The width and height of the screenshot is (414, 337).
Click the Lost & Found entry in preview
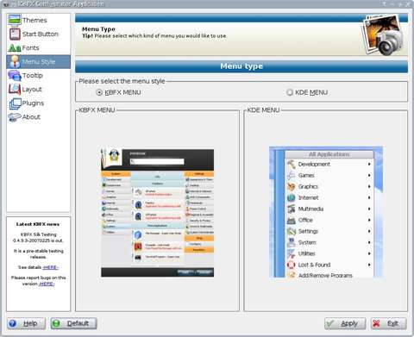(329, 265)
